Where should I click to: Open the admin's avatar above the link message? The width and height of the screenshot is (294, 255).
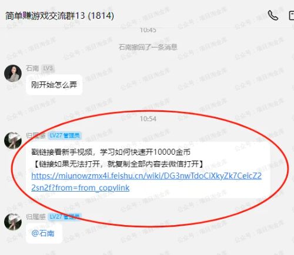click(13, 141)
